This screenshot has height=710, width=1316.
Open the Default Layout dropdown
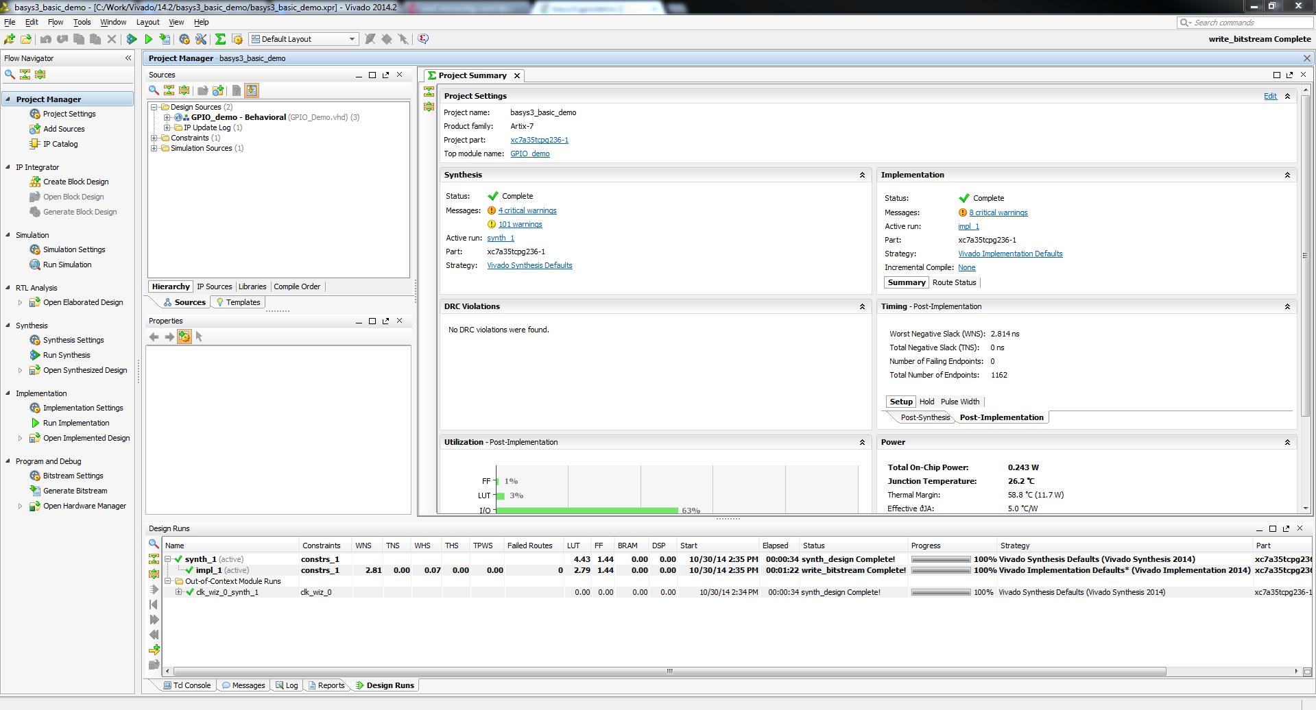click(x=304, y=39)
